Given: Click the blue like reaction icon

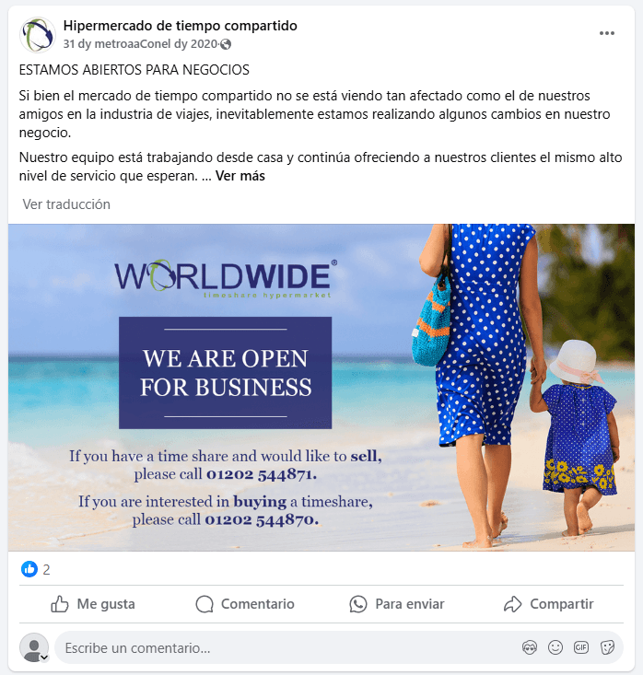Looking at the screenshot, I should pyautogui.click(x=29, y=569).
